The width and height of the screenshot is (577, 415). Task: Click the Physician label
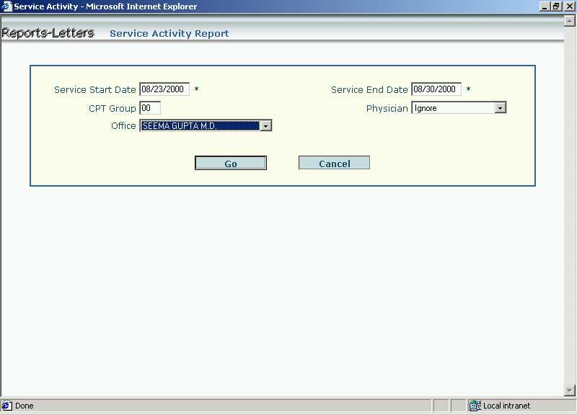(x=387, y=109)
